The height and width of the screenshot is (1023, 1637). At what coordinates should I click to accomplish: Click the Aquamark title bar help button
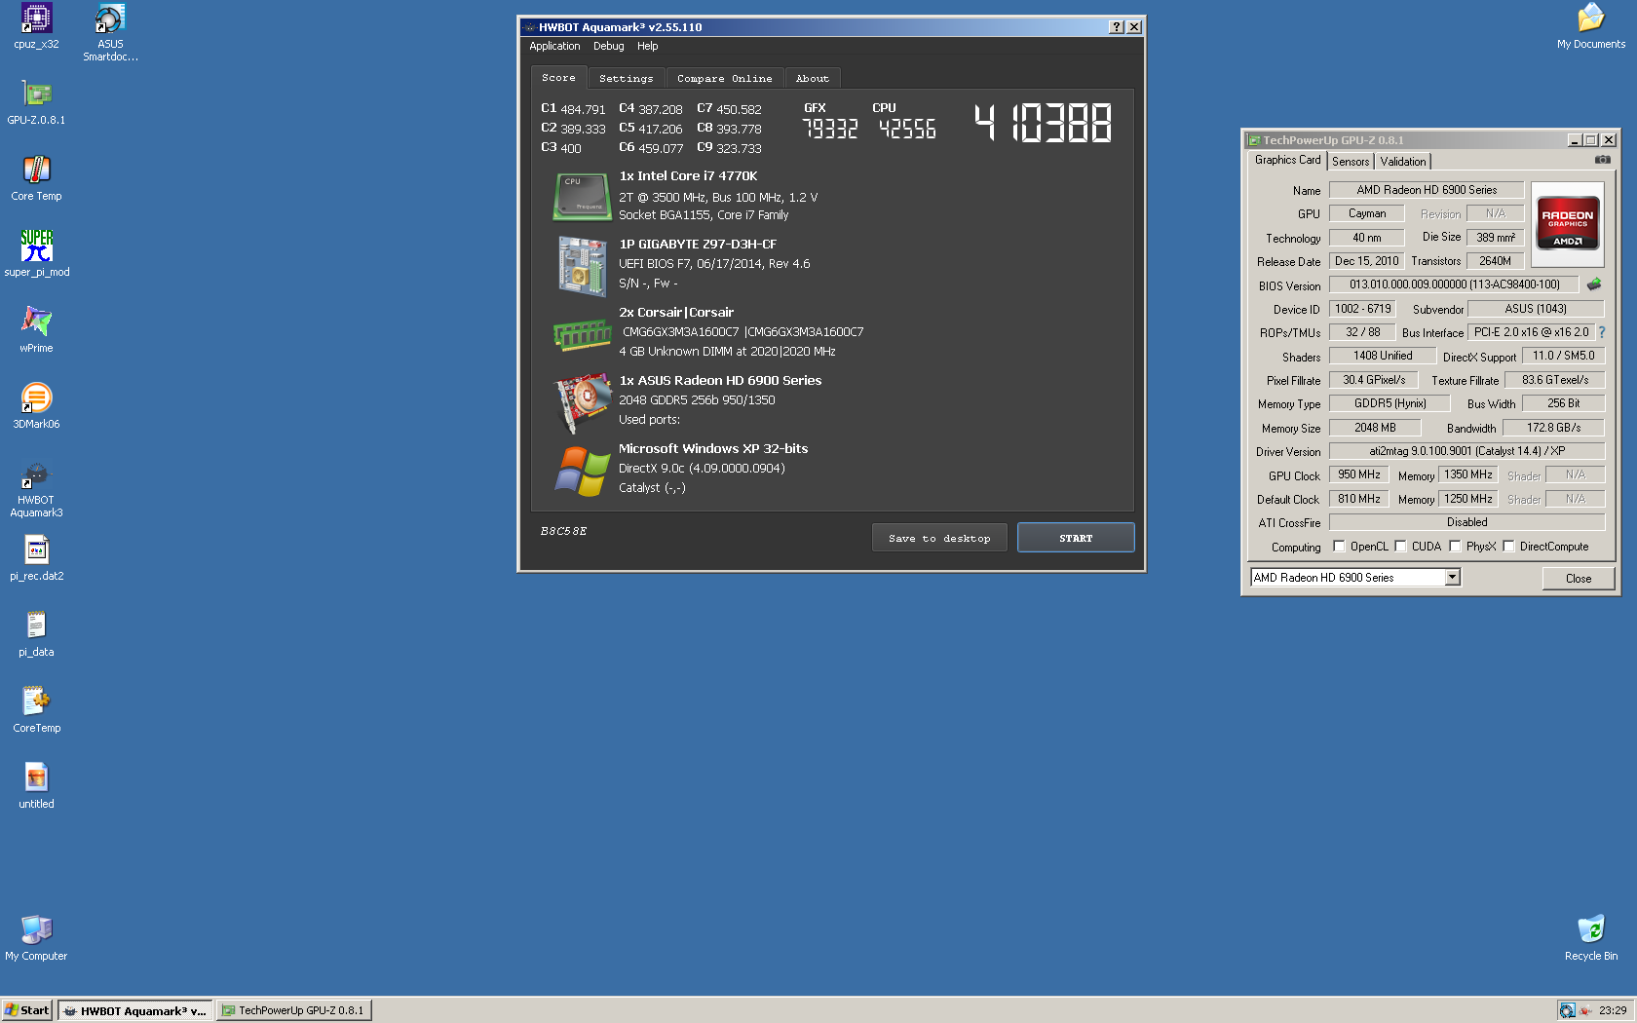tap(1116, 27)
